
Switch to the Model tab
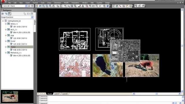click(x=49, y=94)
